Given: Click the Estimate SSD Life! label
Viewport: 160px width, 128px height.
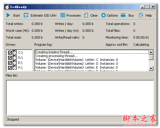Looking at the screenshot, I should pos(44,15).
